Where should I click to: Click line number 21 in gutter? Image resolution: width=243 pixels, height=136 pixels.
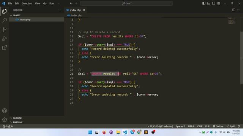[x=71, y=74]
